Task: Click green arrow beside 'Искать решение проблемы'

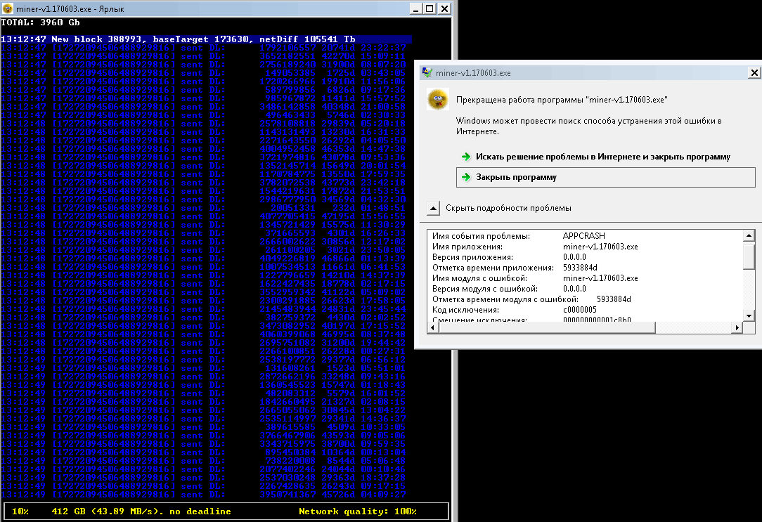Action: click(465, 157)
